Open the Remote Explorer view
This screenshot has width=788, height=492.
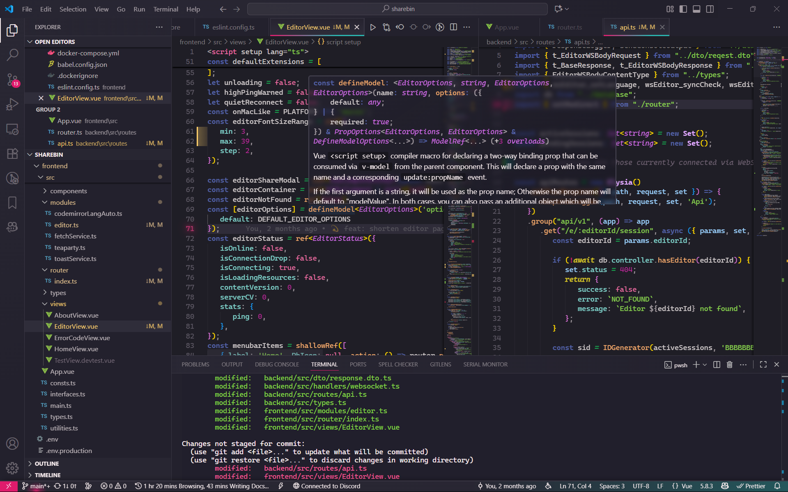tap(12, 129)
